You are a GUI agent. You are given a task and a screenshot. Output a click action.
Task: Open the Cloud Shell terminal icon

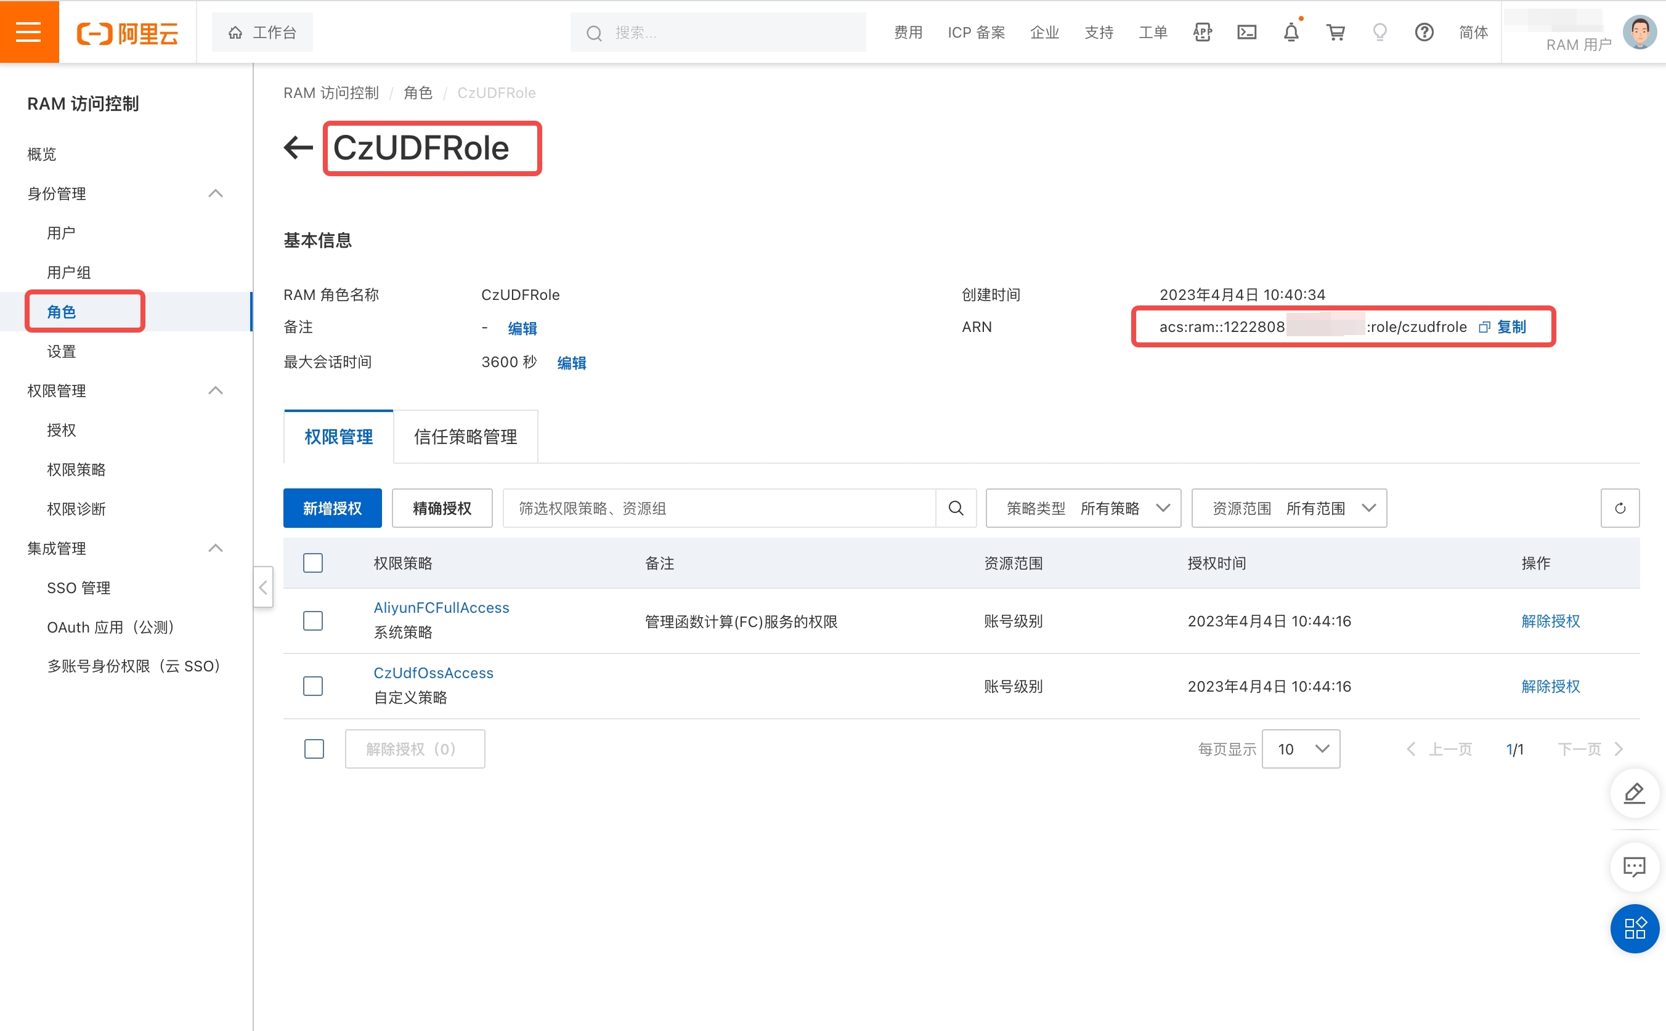point(1246,32)
